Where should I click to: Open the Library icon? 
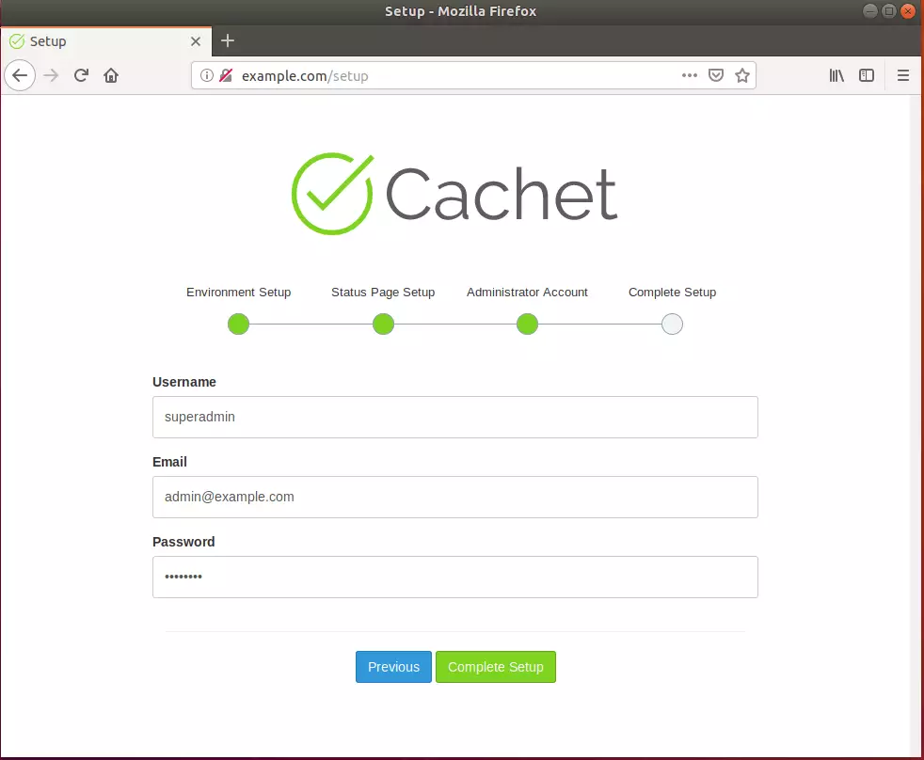(836, 75)
